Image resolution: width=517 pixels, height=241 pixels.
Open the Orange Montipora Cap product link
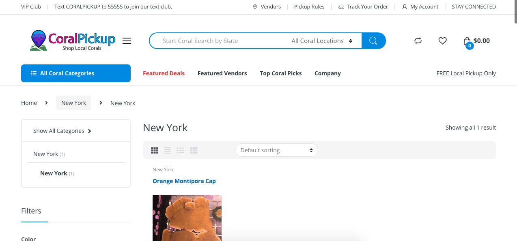click(x=184, y=181)
